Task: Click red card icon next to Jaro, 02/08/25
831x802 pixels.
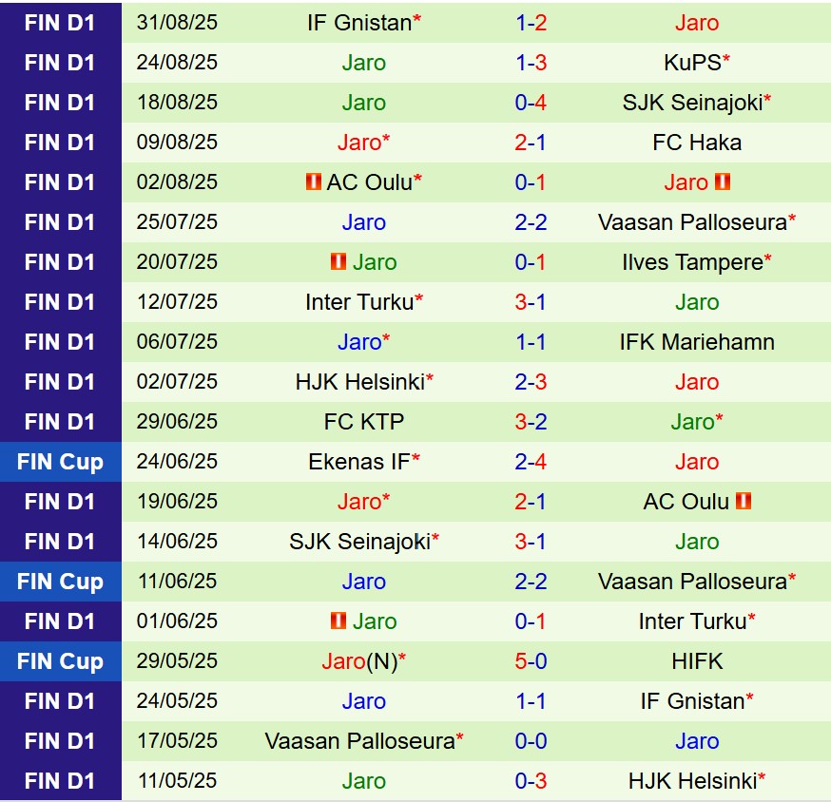Action: point(722,181)
